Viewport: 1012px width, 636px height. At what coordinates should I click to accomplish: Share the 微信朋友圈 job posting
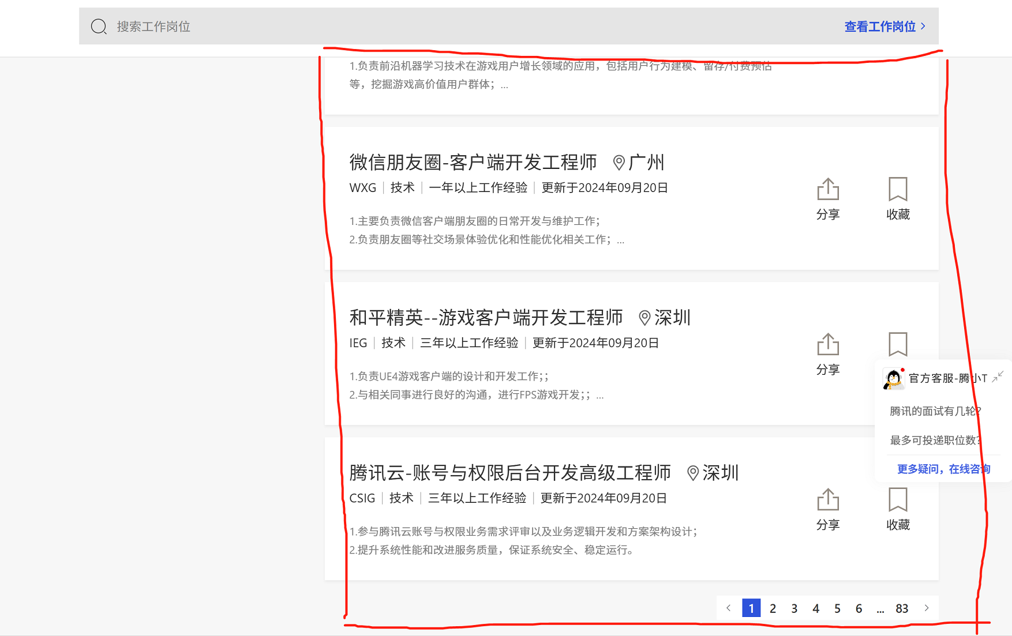(x=828, y=199)
